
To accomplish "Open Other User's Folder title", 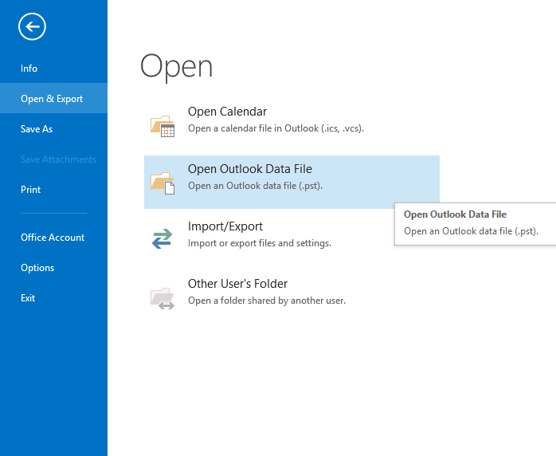I will 237,284.
